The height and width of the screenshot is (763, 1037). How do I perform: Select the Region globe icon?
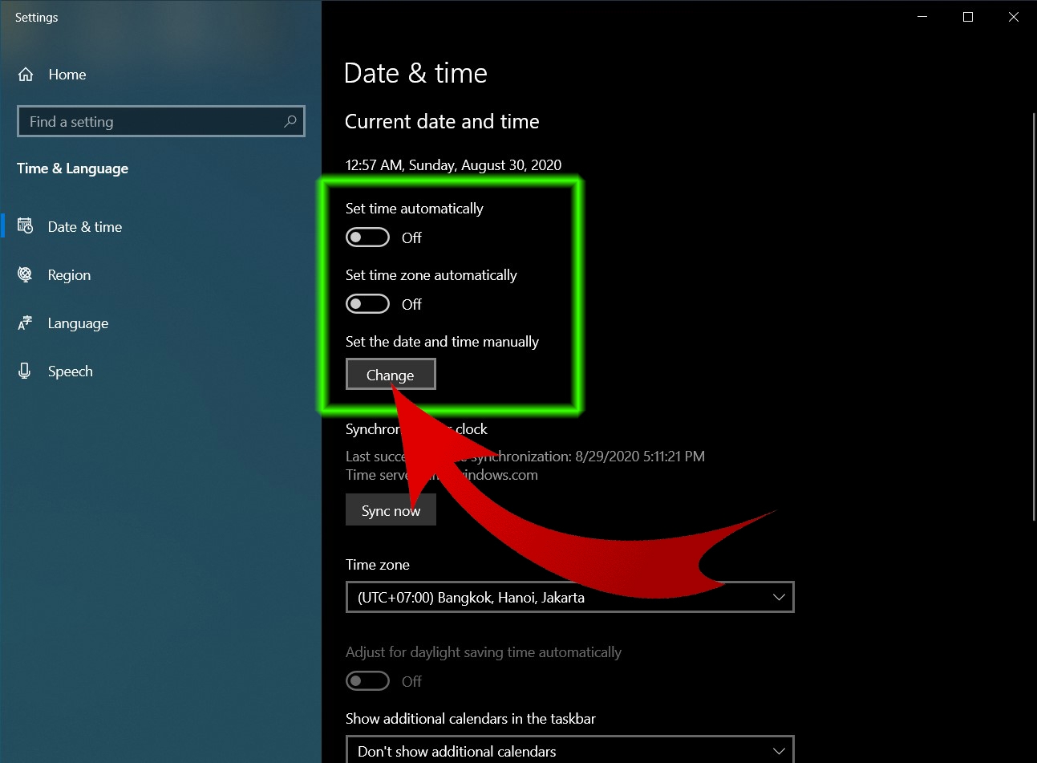25,274
